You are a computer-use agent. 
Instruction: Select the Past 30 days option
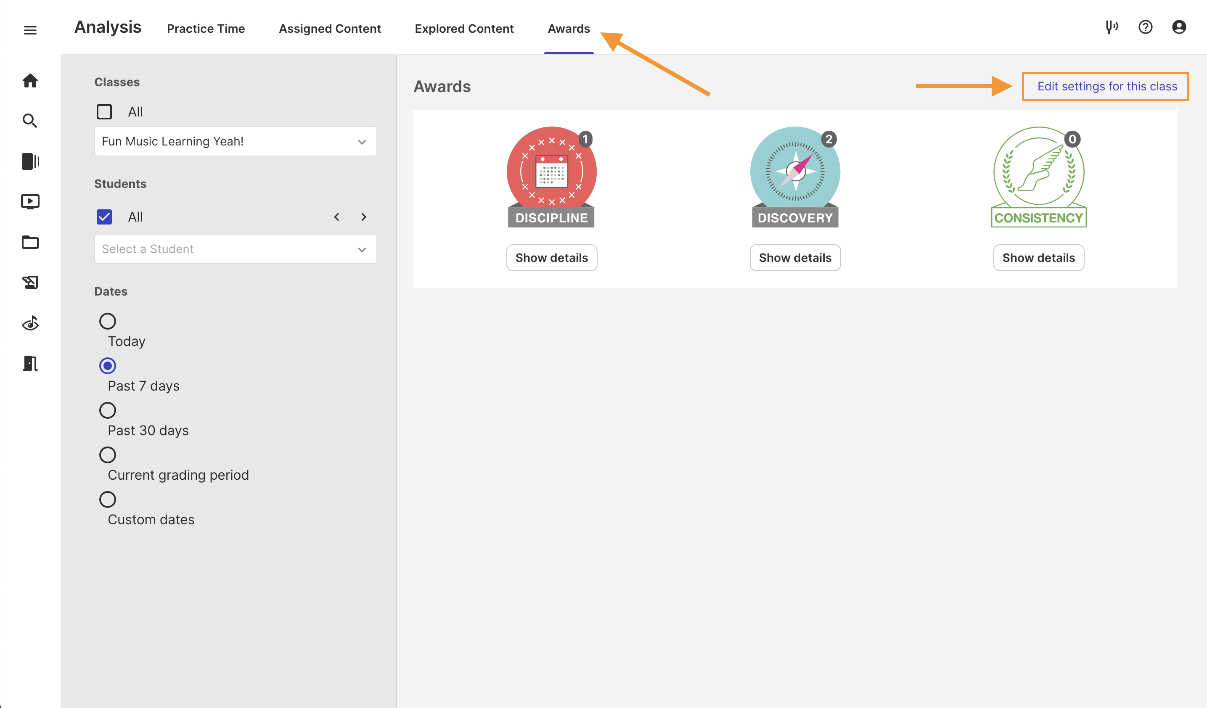(107, 410)
